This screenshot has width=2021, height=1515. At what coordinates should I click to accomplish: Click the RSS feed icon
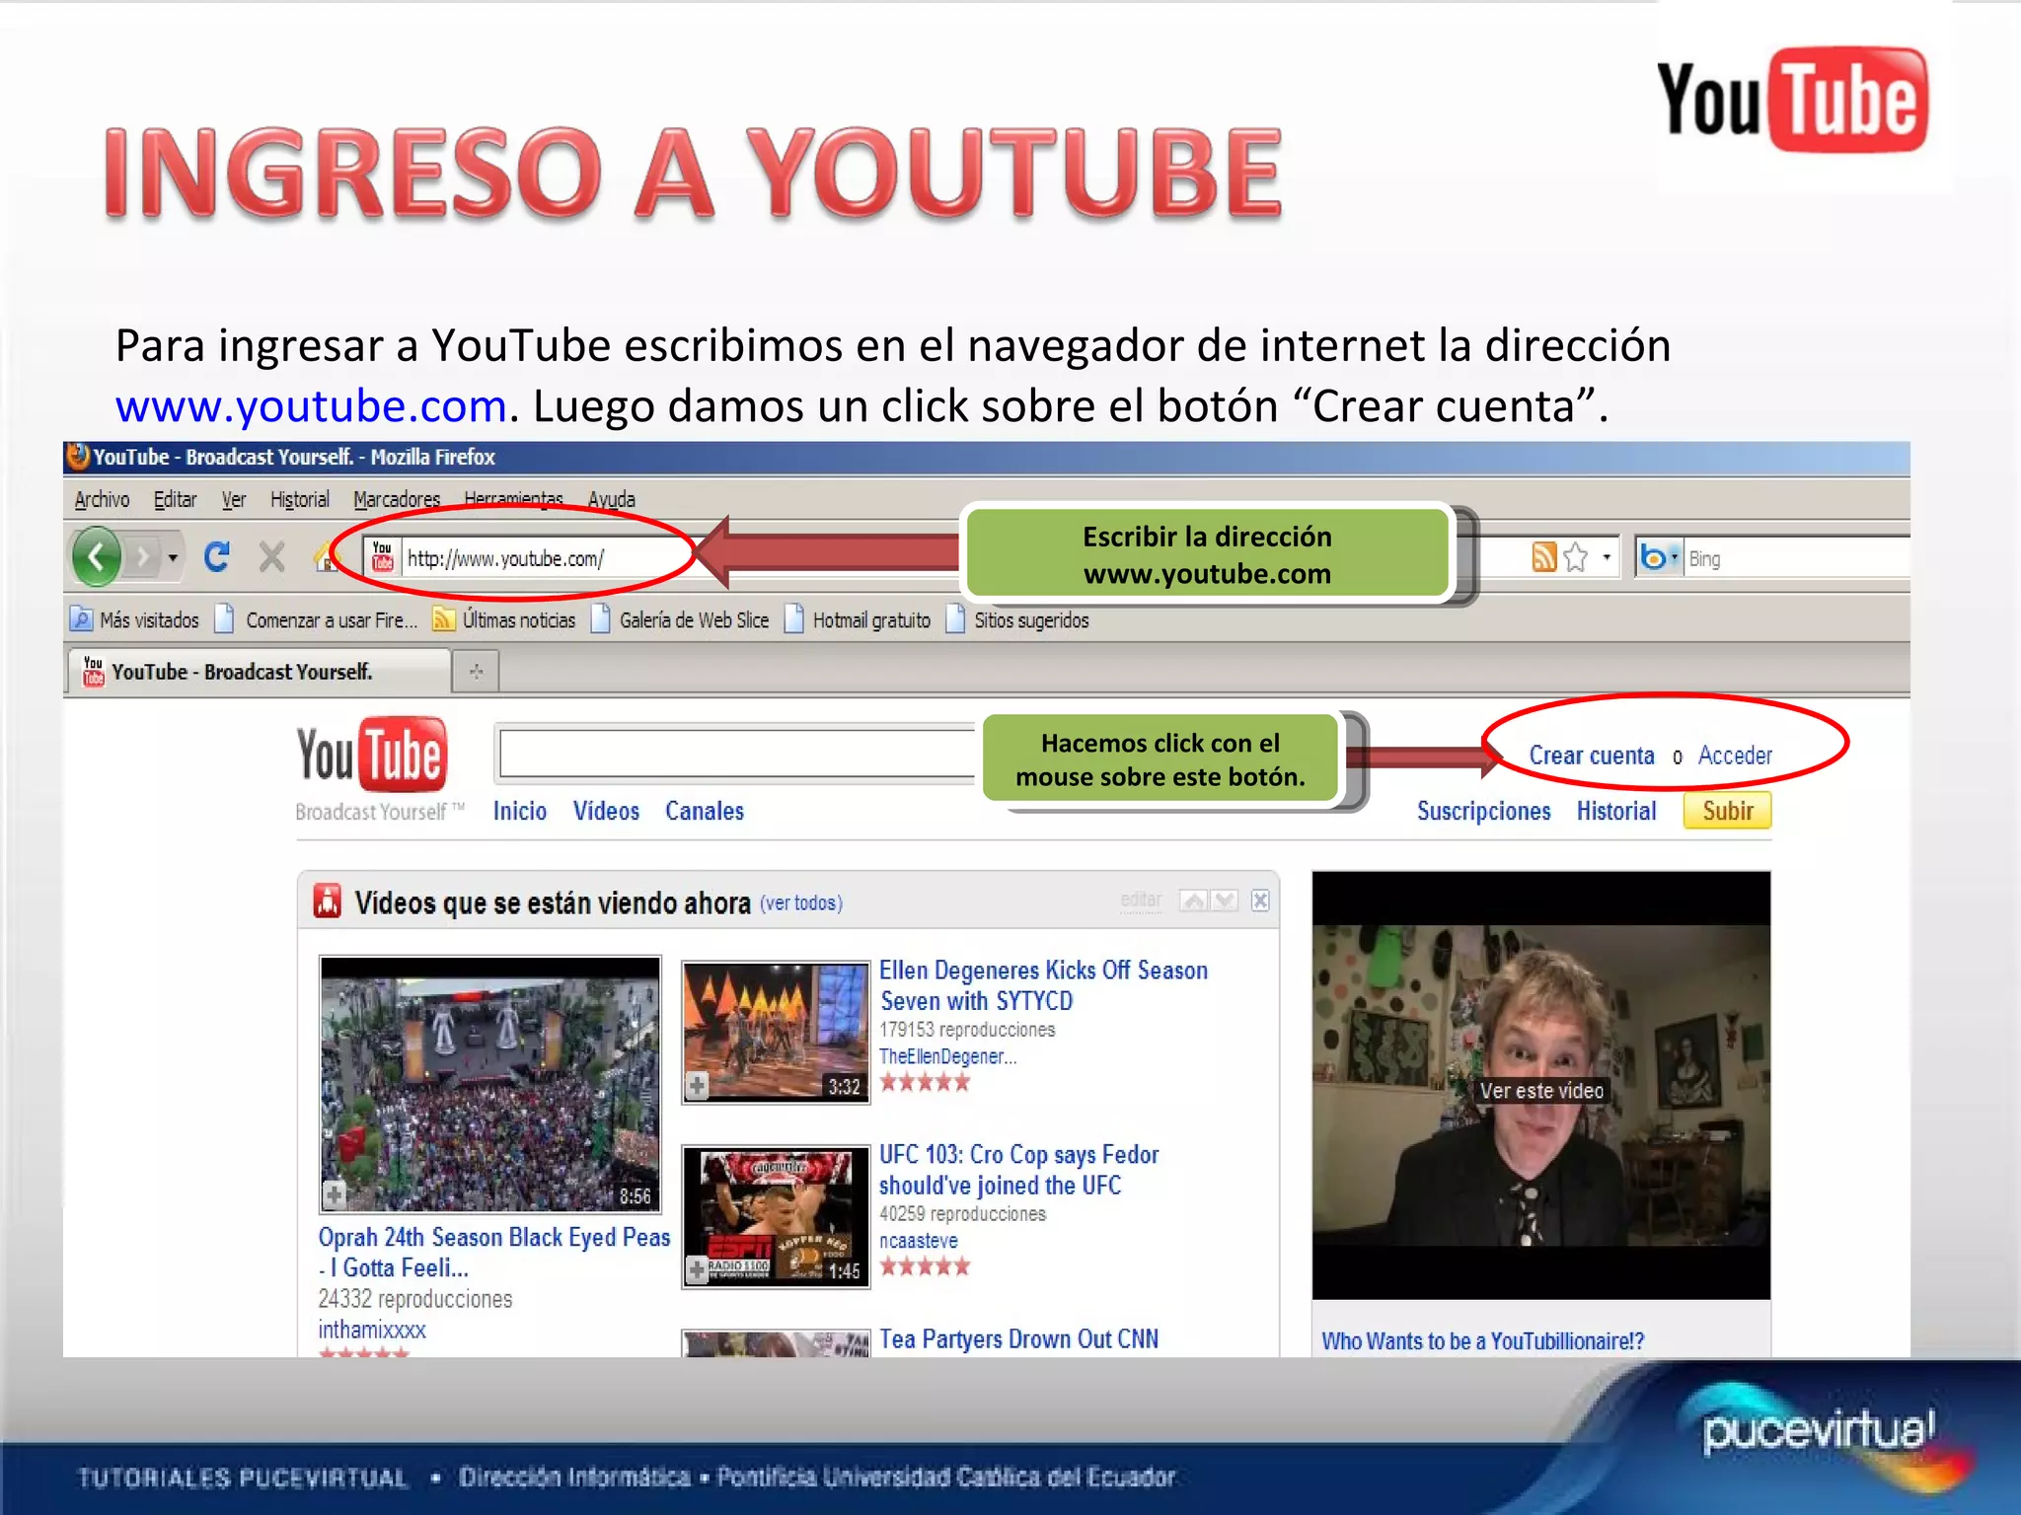[1544, 557]
